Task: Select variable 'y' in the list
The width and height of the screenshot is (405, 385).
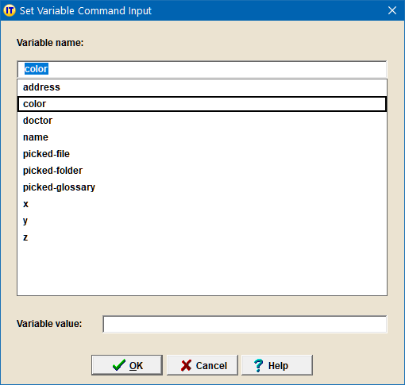Action: click(x=202, y=221)
